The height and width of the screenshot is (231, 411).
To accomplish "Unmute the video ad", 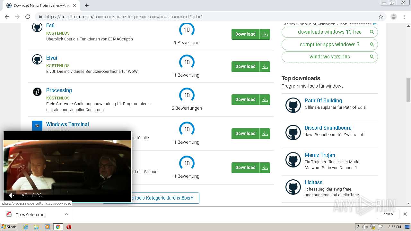I will 12,195.
